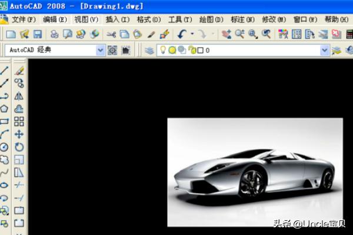Toggle layer 0 viewport freeze icon
This screenshot has width=353, height=235.
[182, 50]
